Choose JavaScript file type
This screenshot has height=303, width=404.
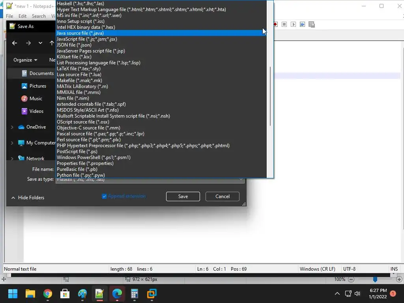coord(161,39)
